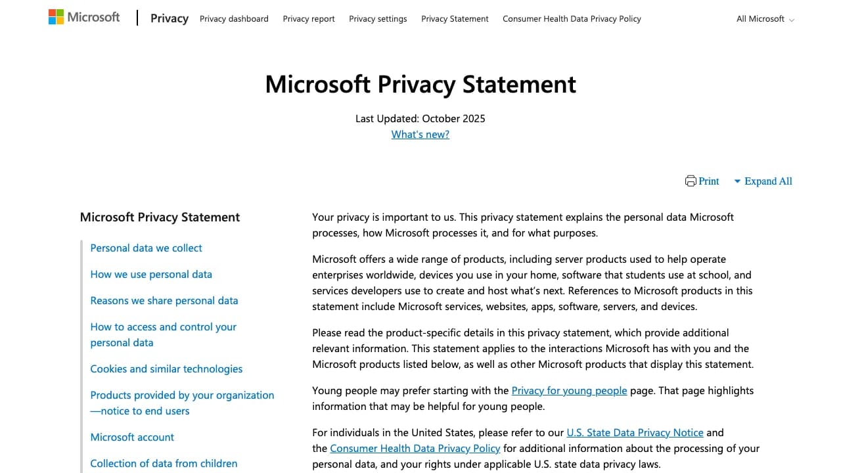Open the All Microsoft dropdown menu

(x=765, y=19)
